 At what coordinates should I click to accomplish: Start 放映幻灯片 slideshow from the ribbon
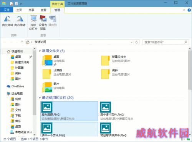click(x=33, y=23)
